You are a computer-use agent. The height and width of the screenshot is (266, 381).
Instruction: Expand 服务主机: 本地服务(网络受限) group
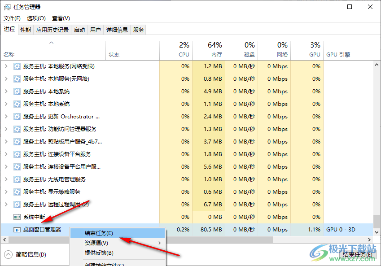pyautogui.click(x=6, y=66)
